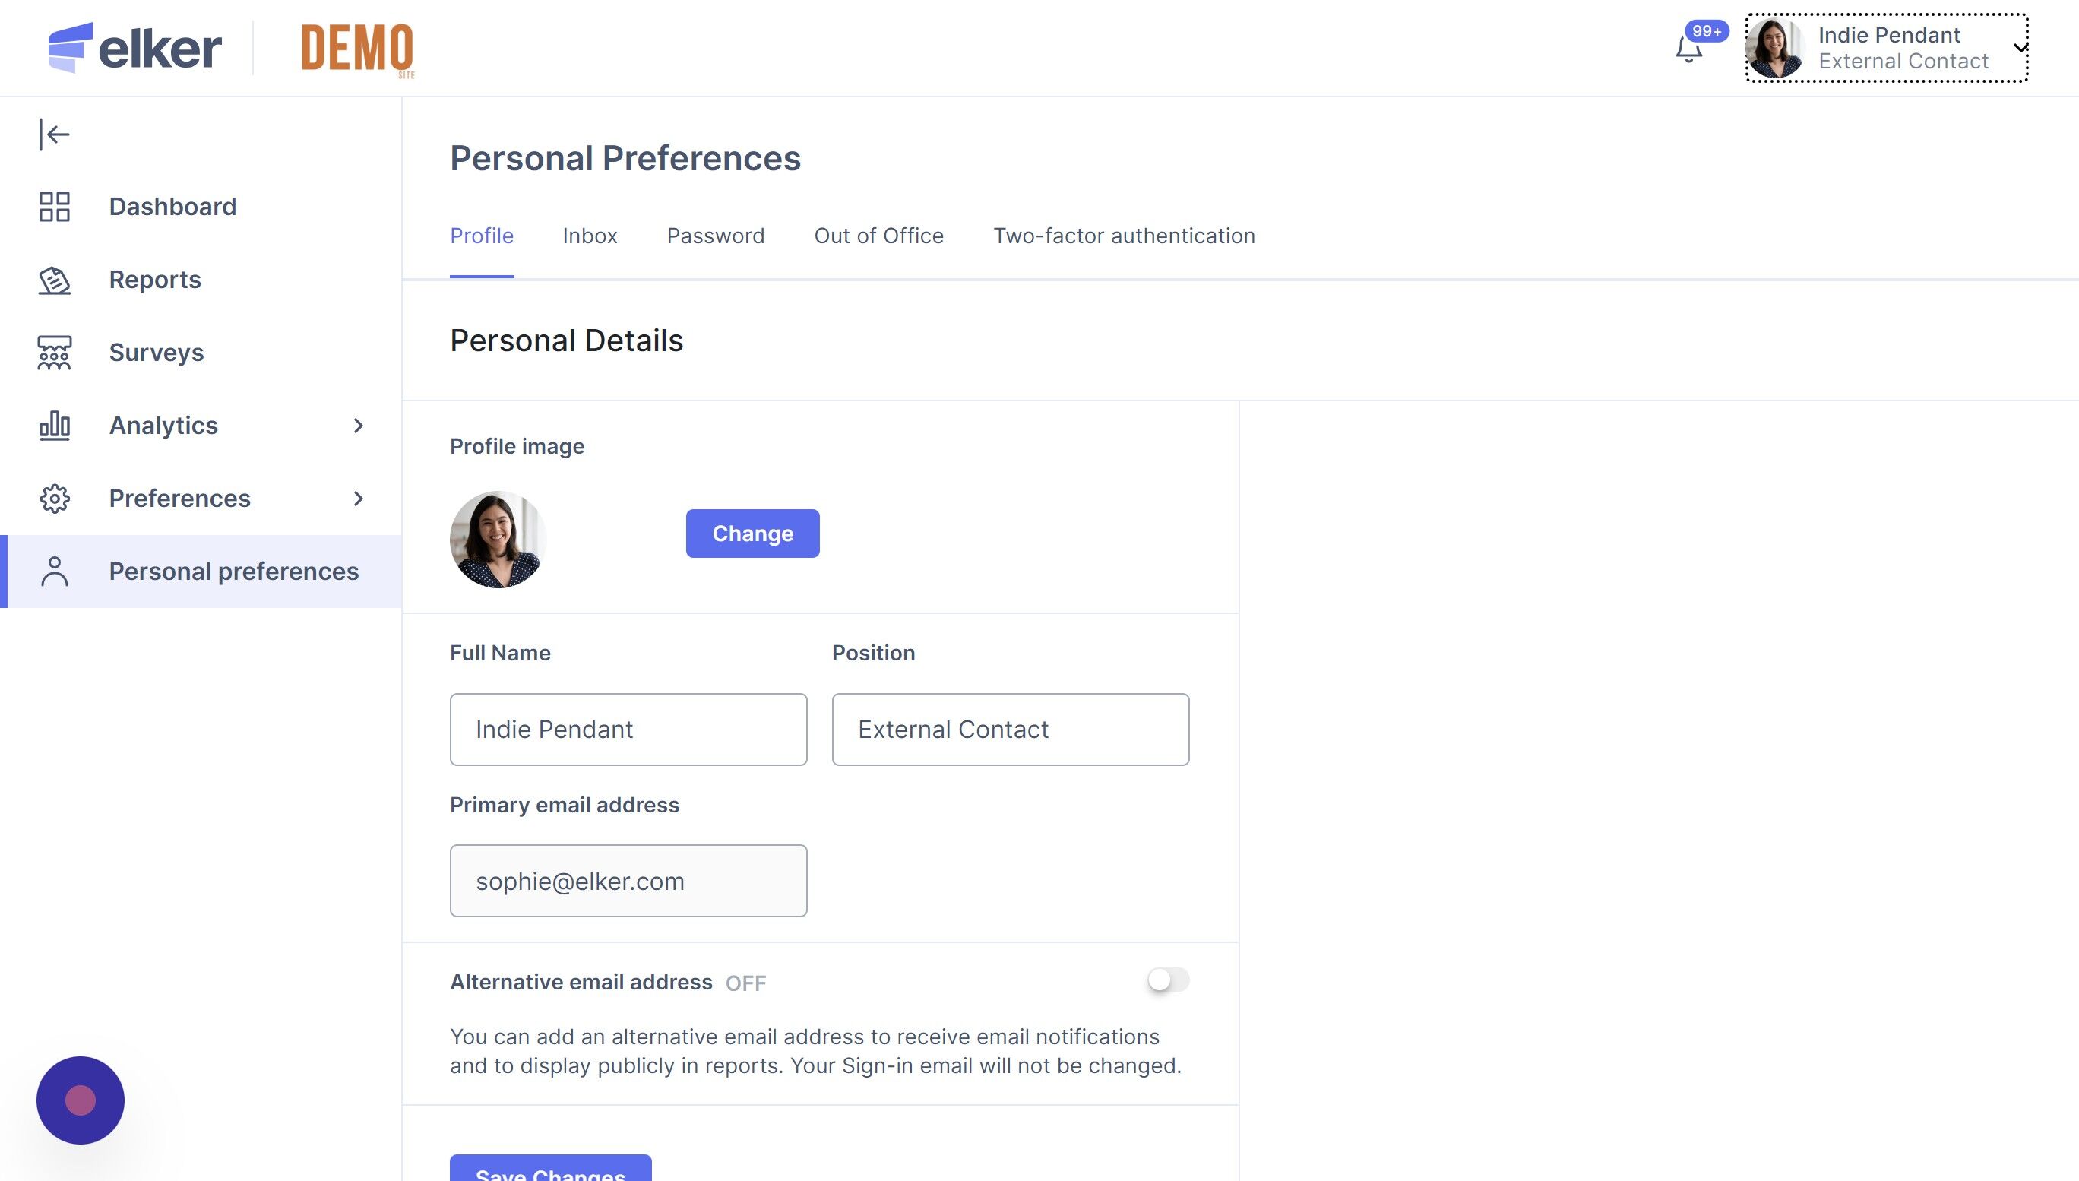Click the Analytics bar chart icon
This screenshot has width=2079, height=1181.
click(x=54, y=426)
